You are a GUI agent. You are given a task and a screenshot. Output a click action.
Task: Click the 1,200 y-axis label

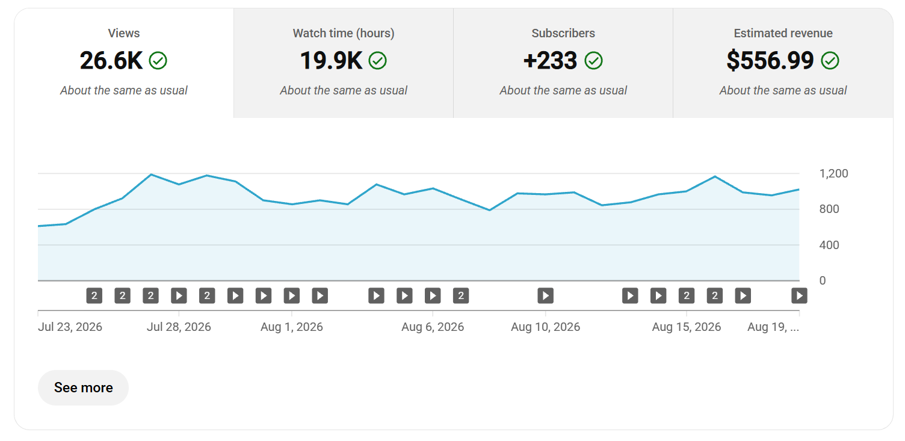pyautogui.click(x=834, y=174)
